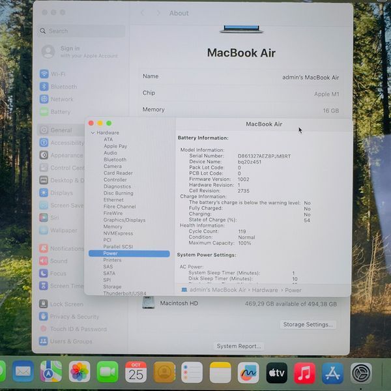Click the Maximum Capacity value 100%
Image resolution: width=391 pixels, height=391 pixels.
[244, 243]
